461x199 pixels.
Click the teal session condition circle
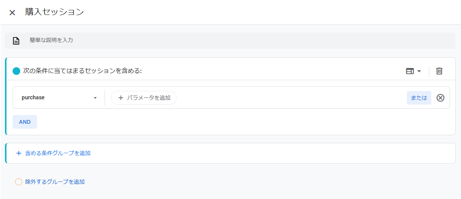(x=16, y=71)
